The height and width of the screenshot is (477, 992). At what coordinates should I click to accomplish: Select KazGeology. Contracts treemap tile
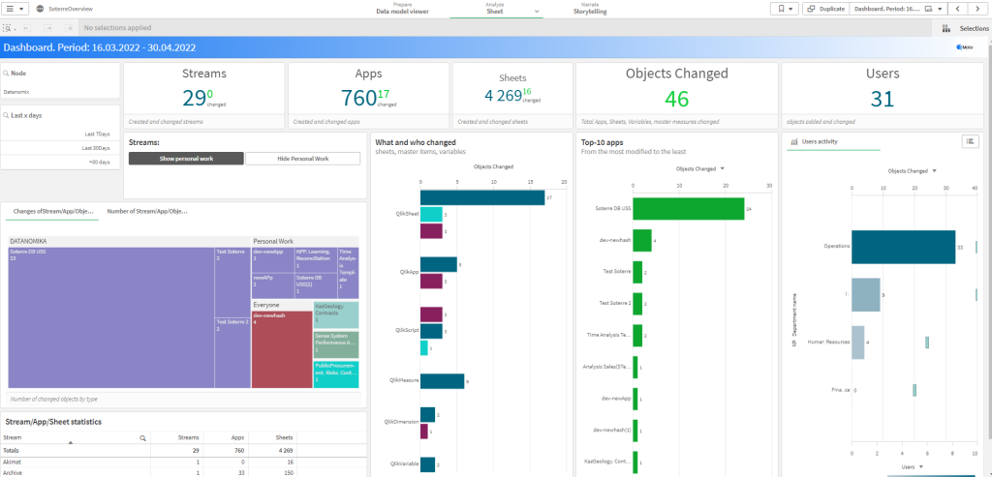(335, 314)
